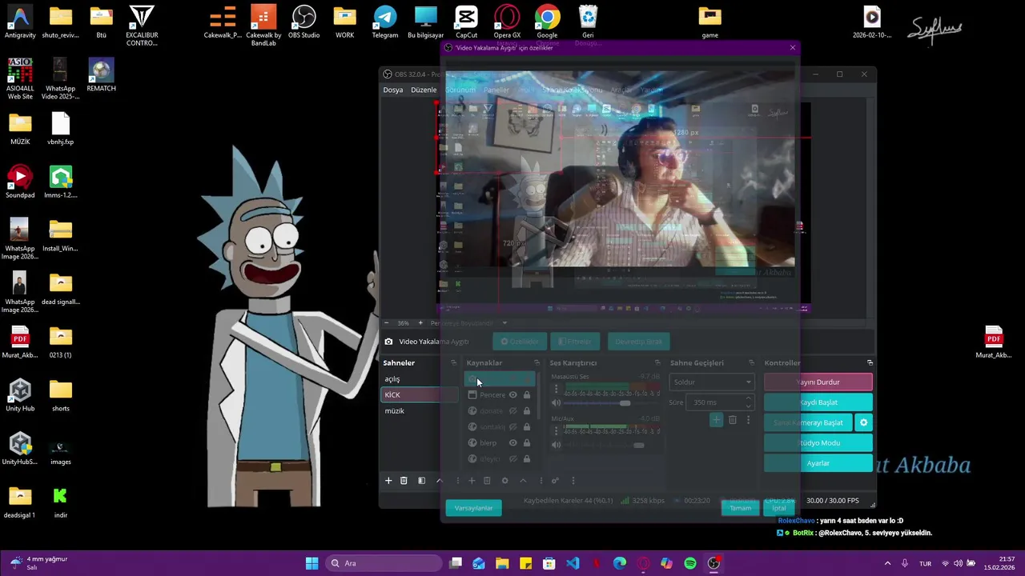Open Spotify from the taskbar
1025x576 pixels.
coord(690,563)
